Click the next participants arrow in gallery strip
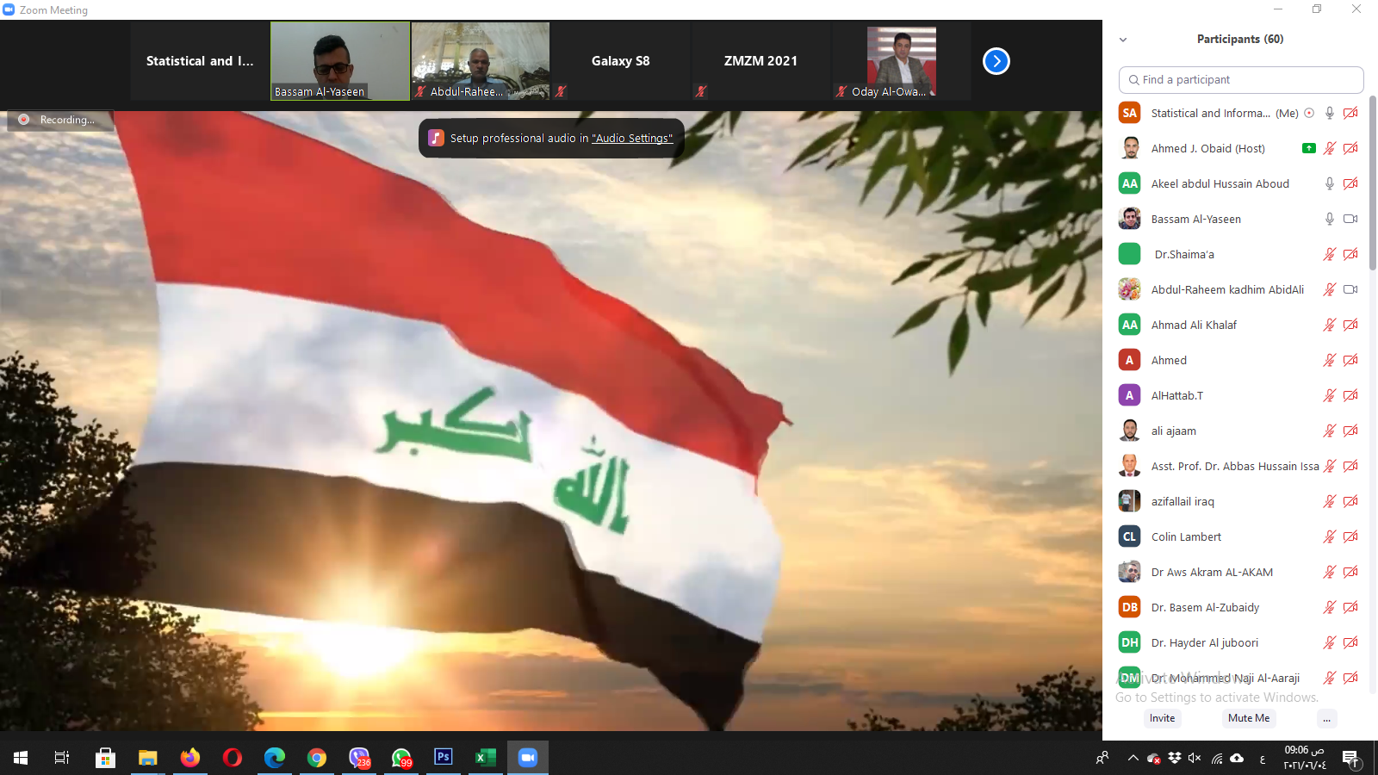Viewport: 1378px width, 775px height. [996, 61]
